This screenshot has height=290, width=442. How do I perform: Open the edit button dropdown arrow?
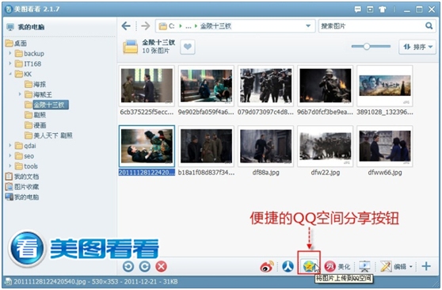tap(411, 266)
